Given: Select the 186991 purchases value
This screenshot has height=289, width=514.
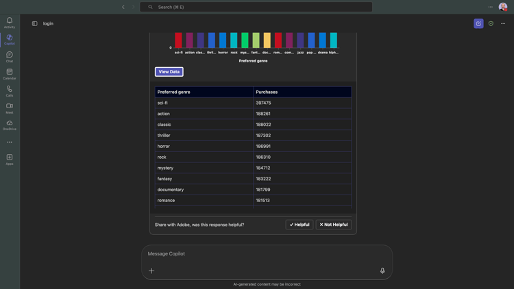Looking at the screenshot, I should pyautogui.click(x=302, y=146).
